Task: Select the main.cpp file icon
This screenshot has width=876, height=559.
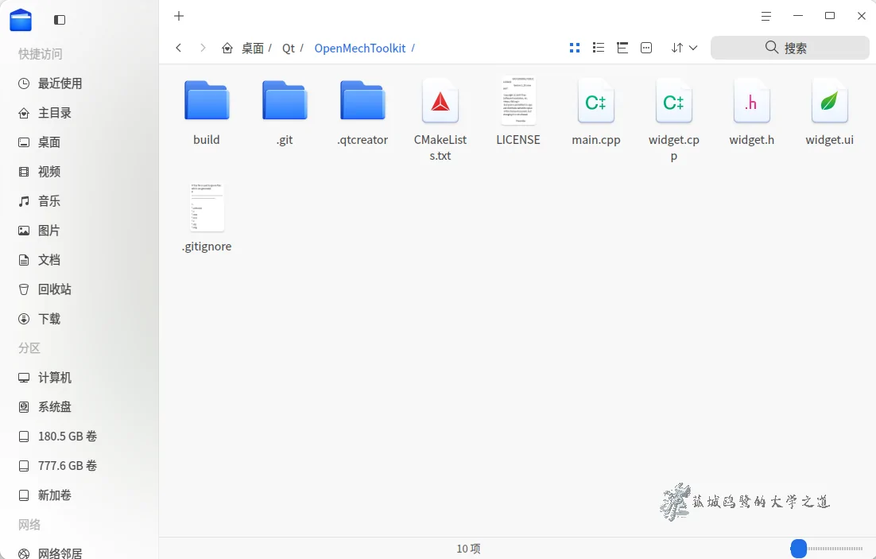Action: tap(595, 101)
